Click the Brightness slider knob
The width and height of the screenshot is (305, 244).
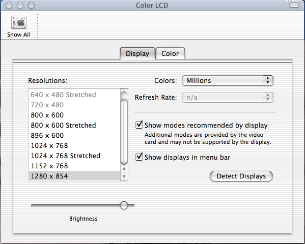[x=124, y=205]
